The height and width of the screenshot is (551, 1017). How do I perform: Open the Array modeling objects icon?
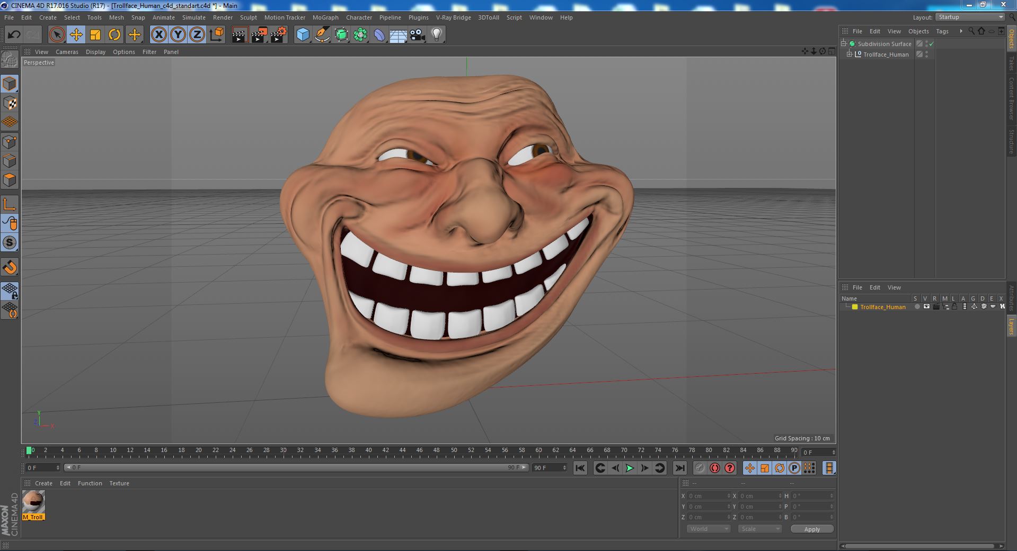360,35
